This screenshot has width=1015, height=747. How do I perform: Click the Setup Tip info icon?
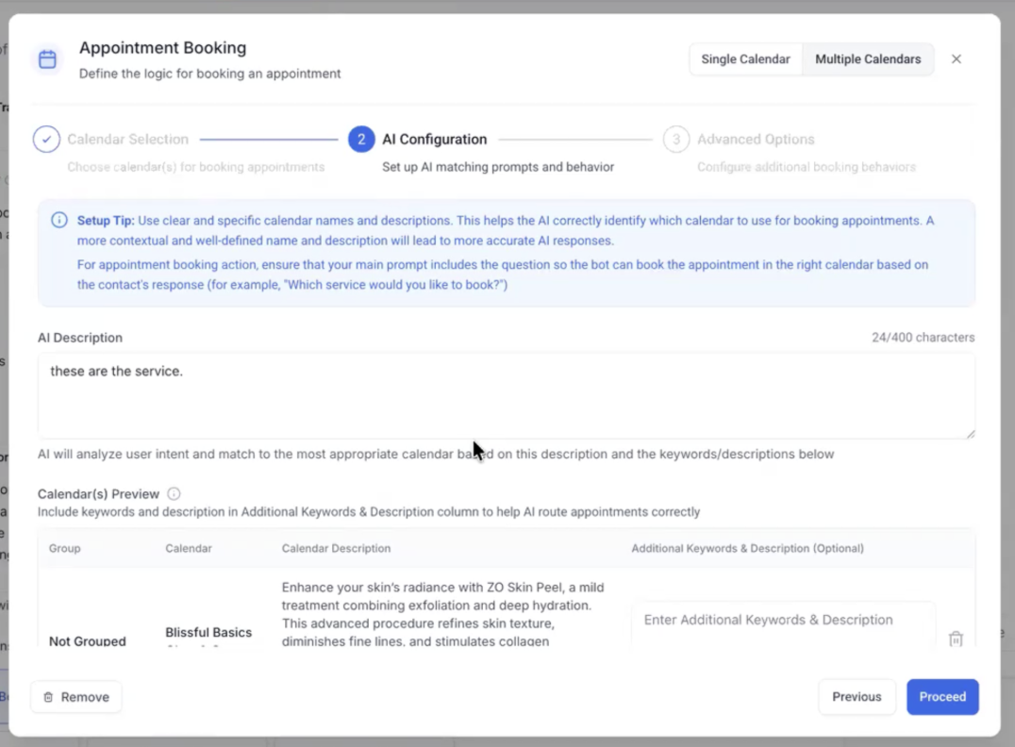pos(59,221)
